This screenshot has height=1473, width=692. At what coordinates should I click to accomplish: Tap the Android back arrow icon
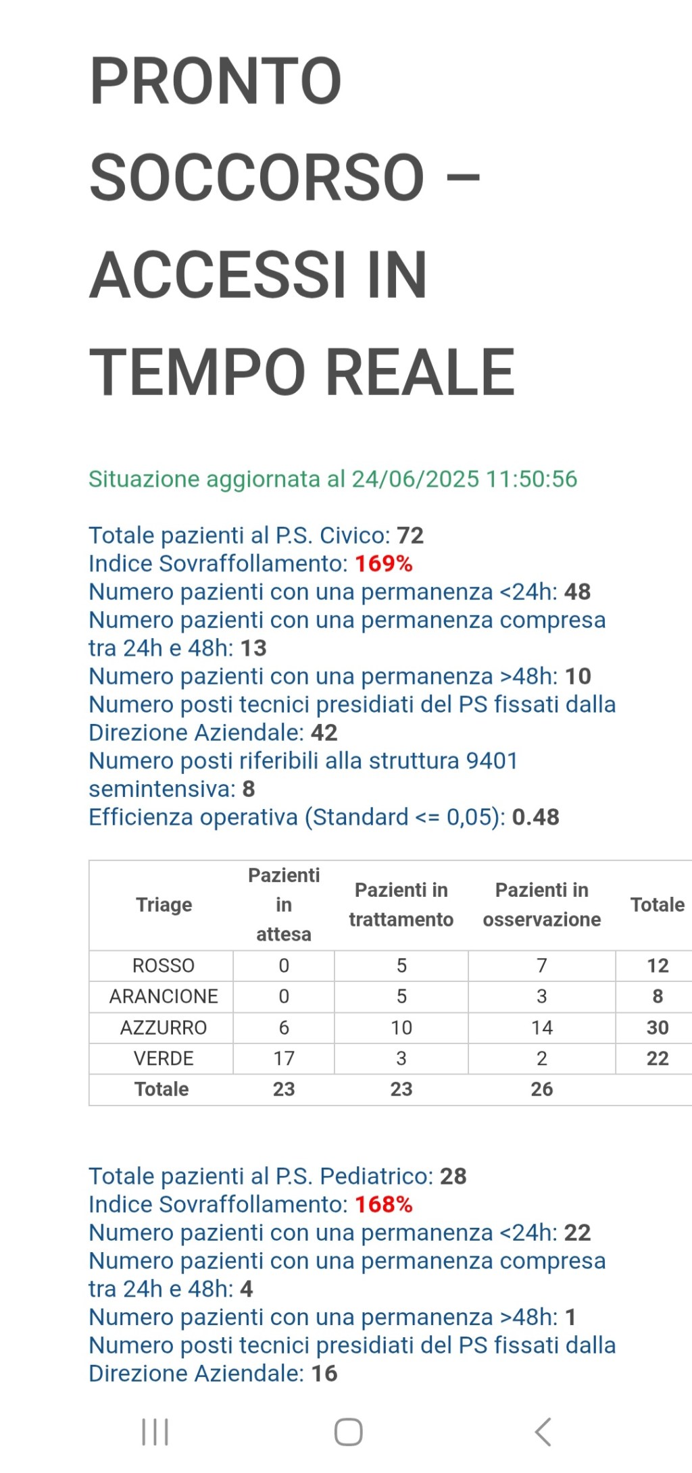click(x=543, y=1432)
